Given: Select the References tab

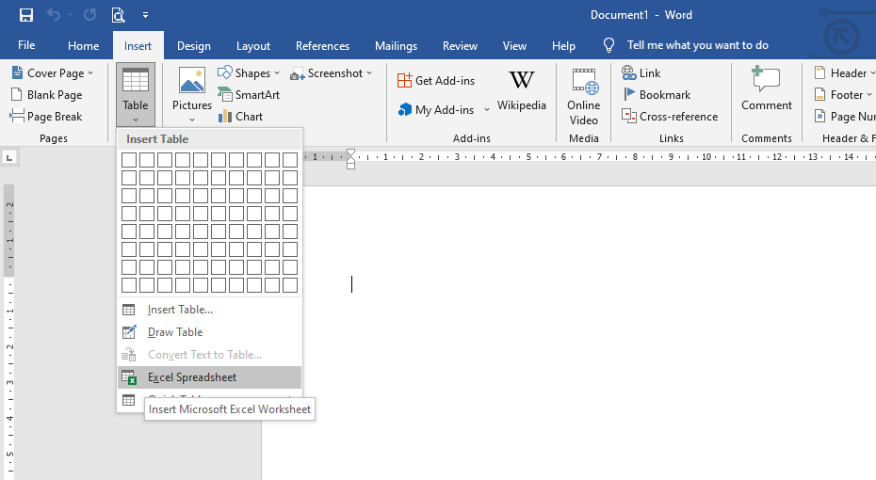Looking at the screenshot, I should tap(322, 46).
